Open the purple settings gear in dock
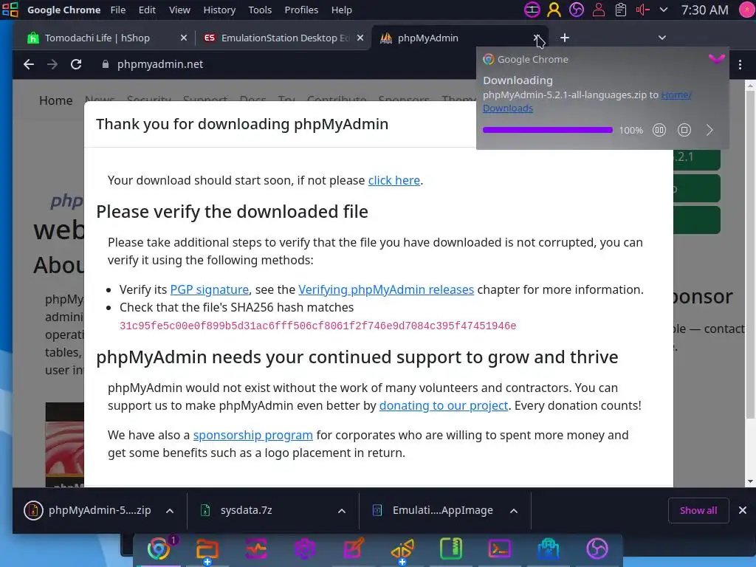Screen dimensions: 756x567 (x=305, y=549)
